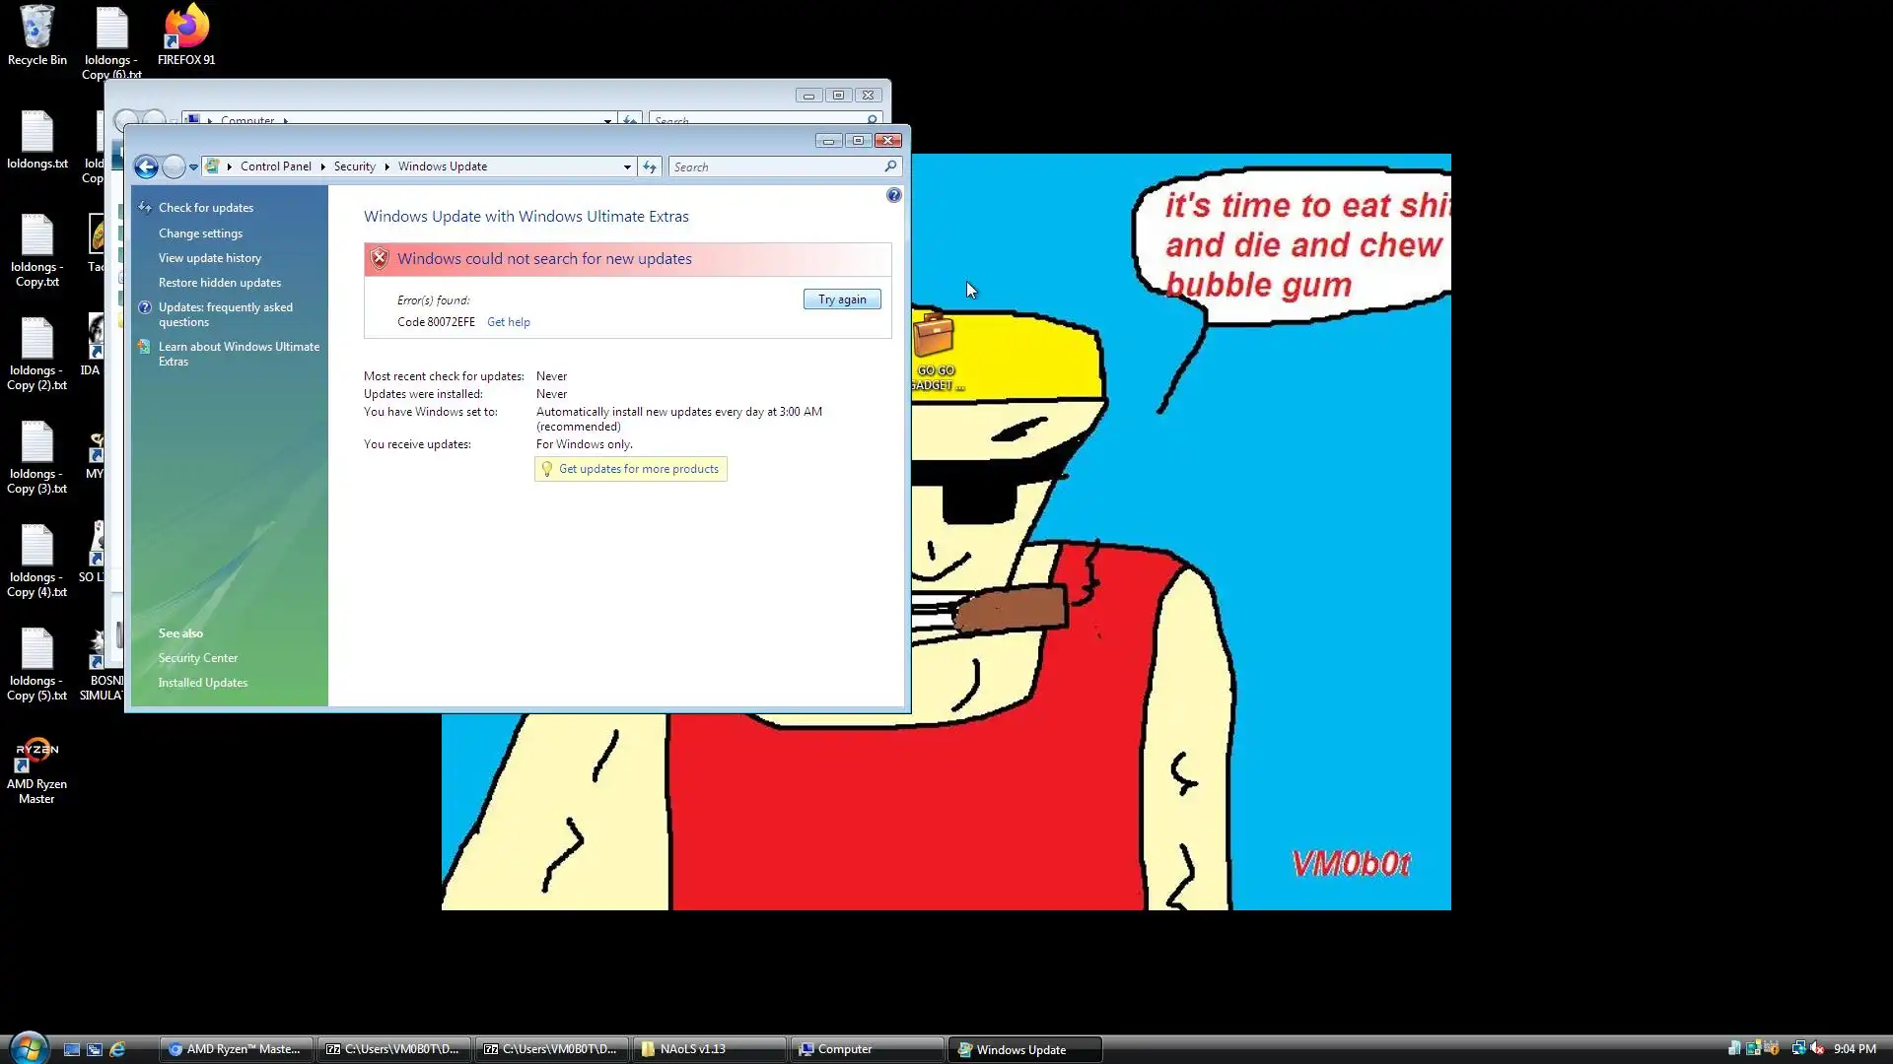1893x1064 pixels.
Task: Click Get updates for more products
Action: click(638, 469)
